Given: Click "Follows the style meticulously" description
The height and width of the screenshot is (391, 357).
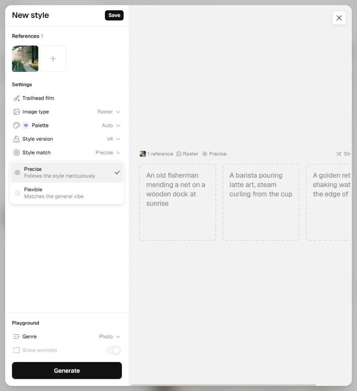Looking at the screenshot, I should click(x=60, y=176).
